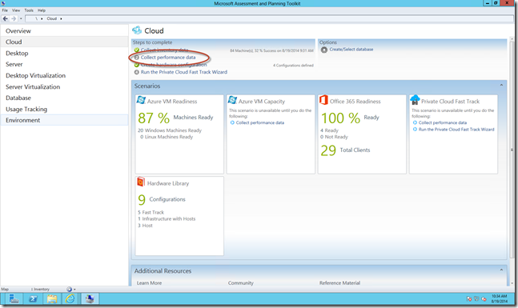The height and width of the screenshot is (308, 518).
Task: Click the Collect performance data step link
Action: tap(168, 58)
